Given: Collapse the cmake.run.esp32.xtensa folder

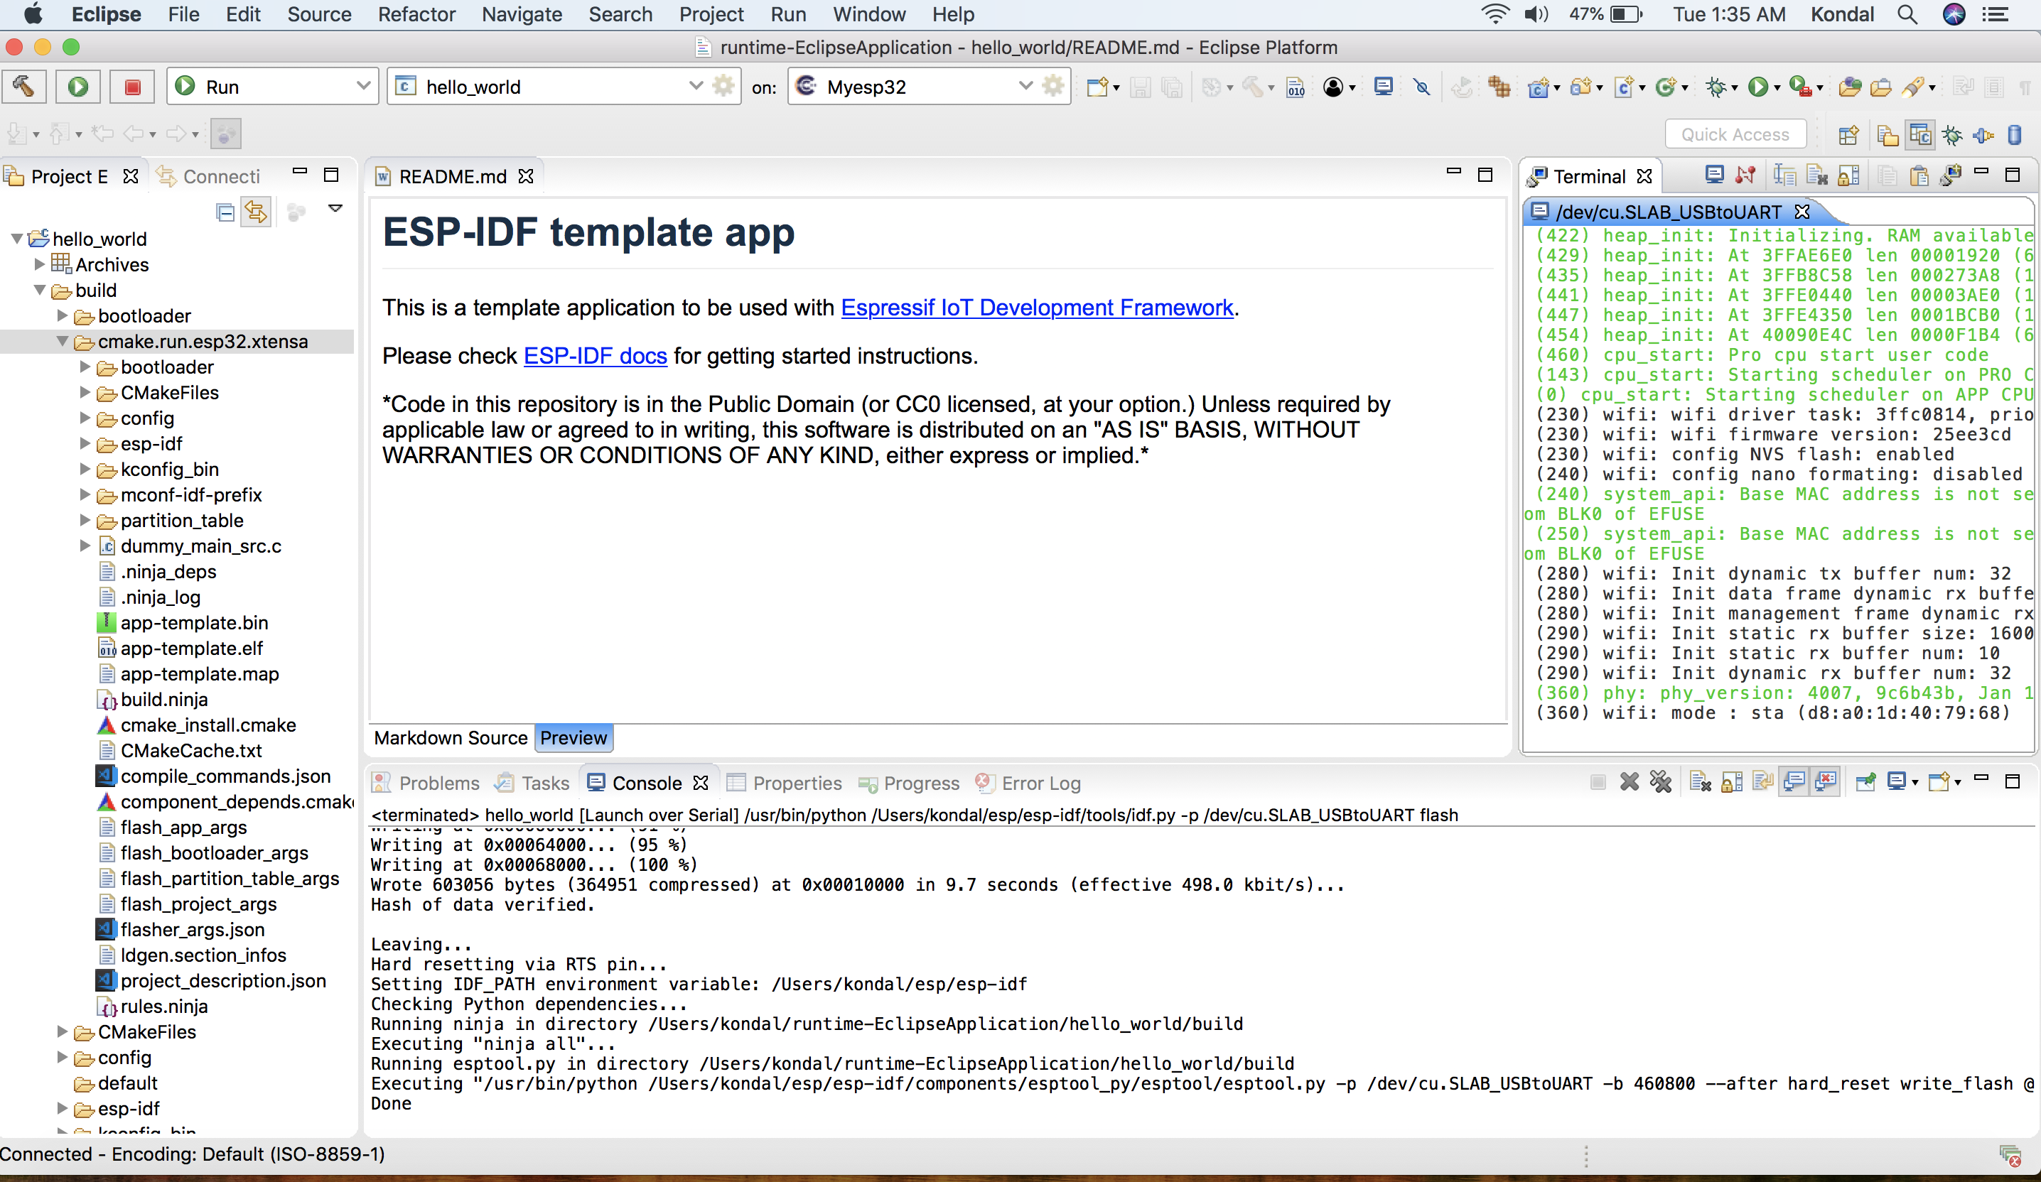Looking at the screenshot, I should pos(63,342).
